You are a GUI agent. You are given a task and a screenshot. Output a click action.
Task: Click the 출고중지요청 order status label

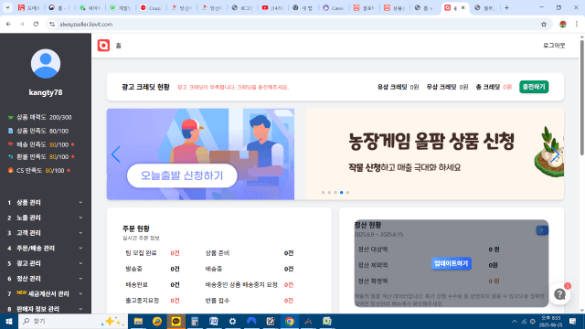click(143, 301)
